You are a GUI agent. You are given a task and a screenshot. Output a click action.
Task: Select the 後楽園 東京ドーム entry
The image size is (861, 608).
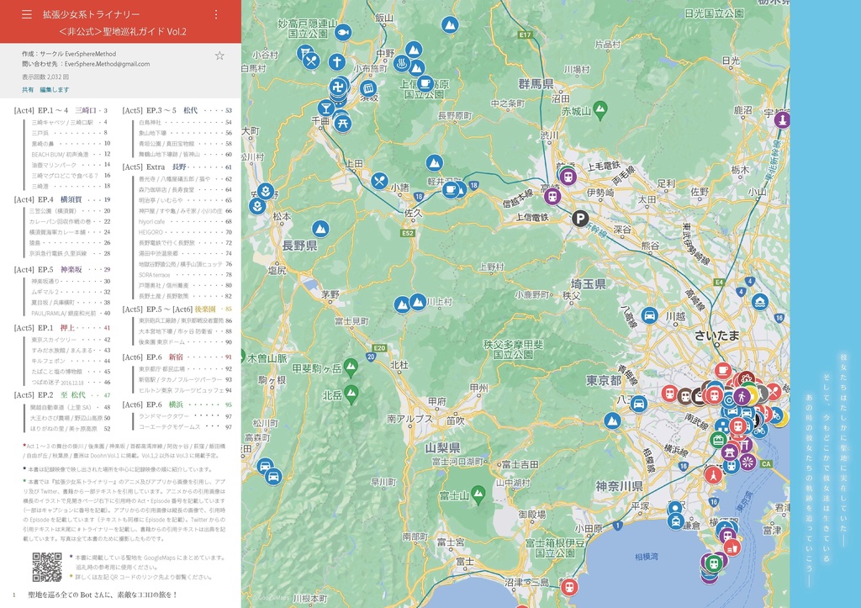click(x=185, y=342)
